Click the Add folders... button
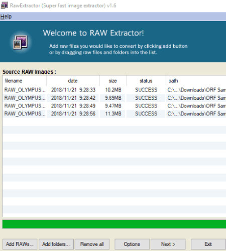This screenshot has height=251, width=226. click(x=56, y=244)
